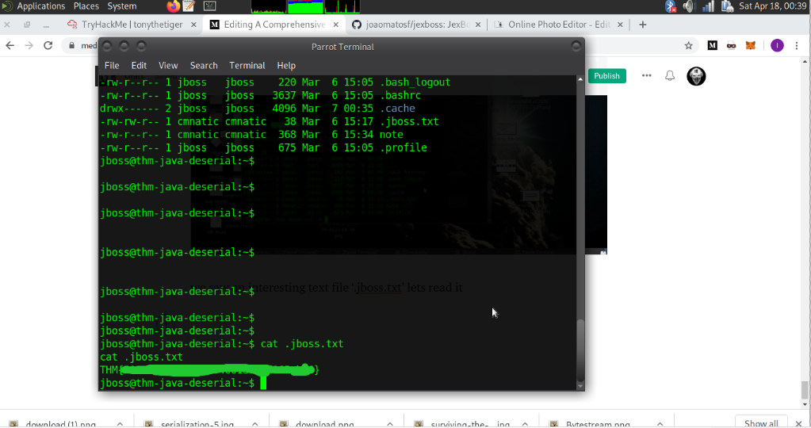Expand options for serialization-5.jpg download
Image resolution: width=811 pixels, height=428 pixels.
(255, 424)
